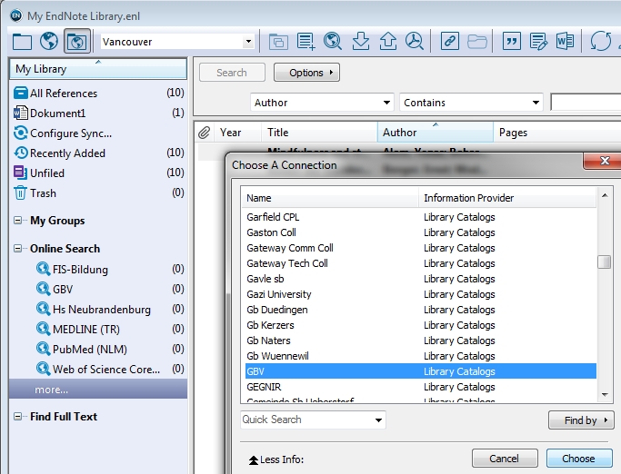The width and height of the screenshot is (621, 474).
Task: Click Sync Library circular arrows icon
Action: point(600,41)
